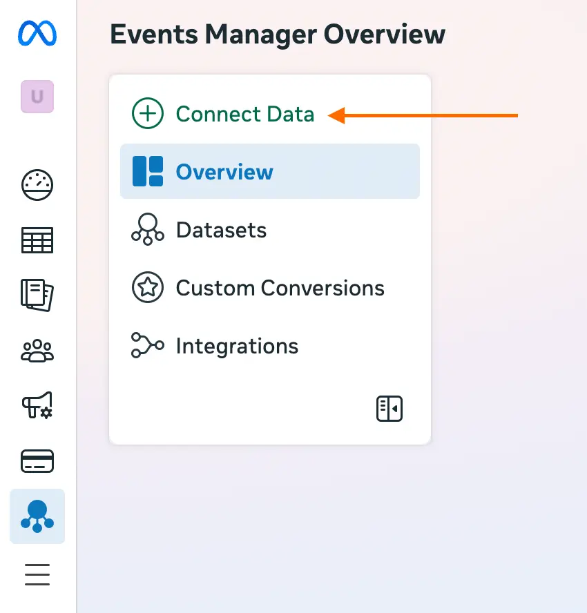
Task: Click the Pages stack icon in sidebar
Action: [37, 295]
